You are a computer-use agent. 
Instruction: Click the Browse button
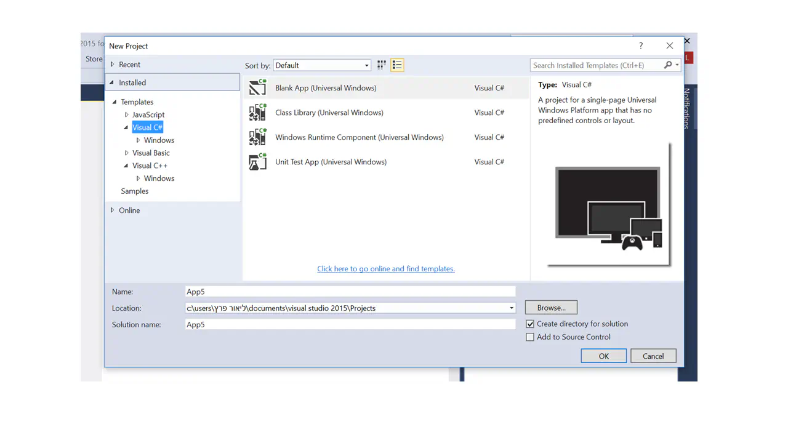(x=551, y=308)
